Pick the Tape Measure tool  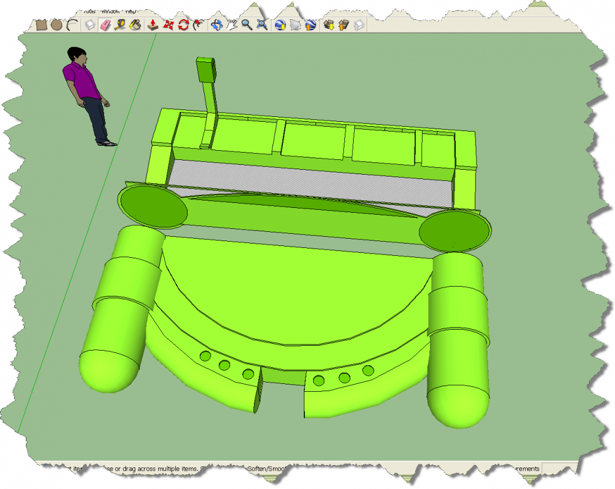[x=121, y=25]
